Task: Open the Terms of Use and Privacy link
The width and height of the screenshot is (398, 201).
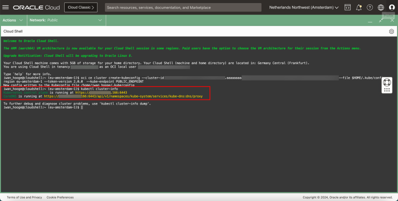Action: click(23, 198)
